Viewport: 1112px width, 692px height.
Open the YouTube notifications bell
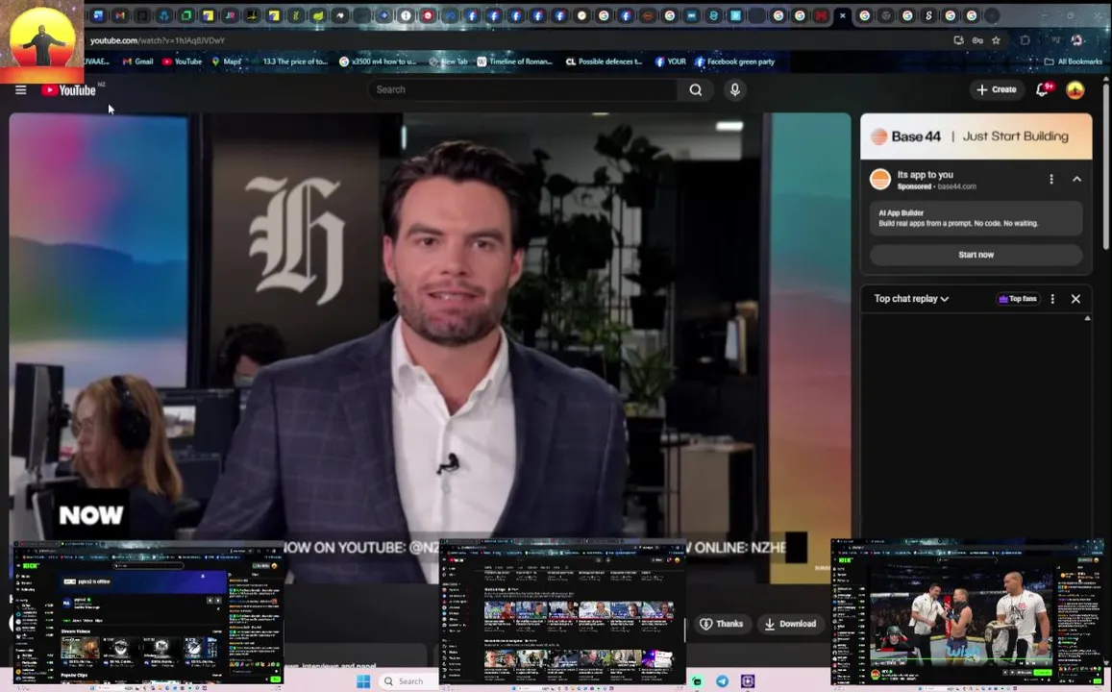[1043, 90]
